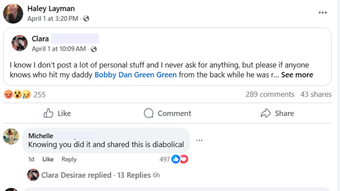
Task: Expand post text with See more
Action: pos(297,75)
